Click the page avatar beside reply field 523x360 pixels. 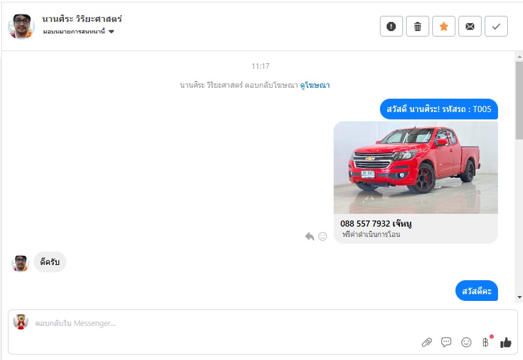(x=21, y=322)
